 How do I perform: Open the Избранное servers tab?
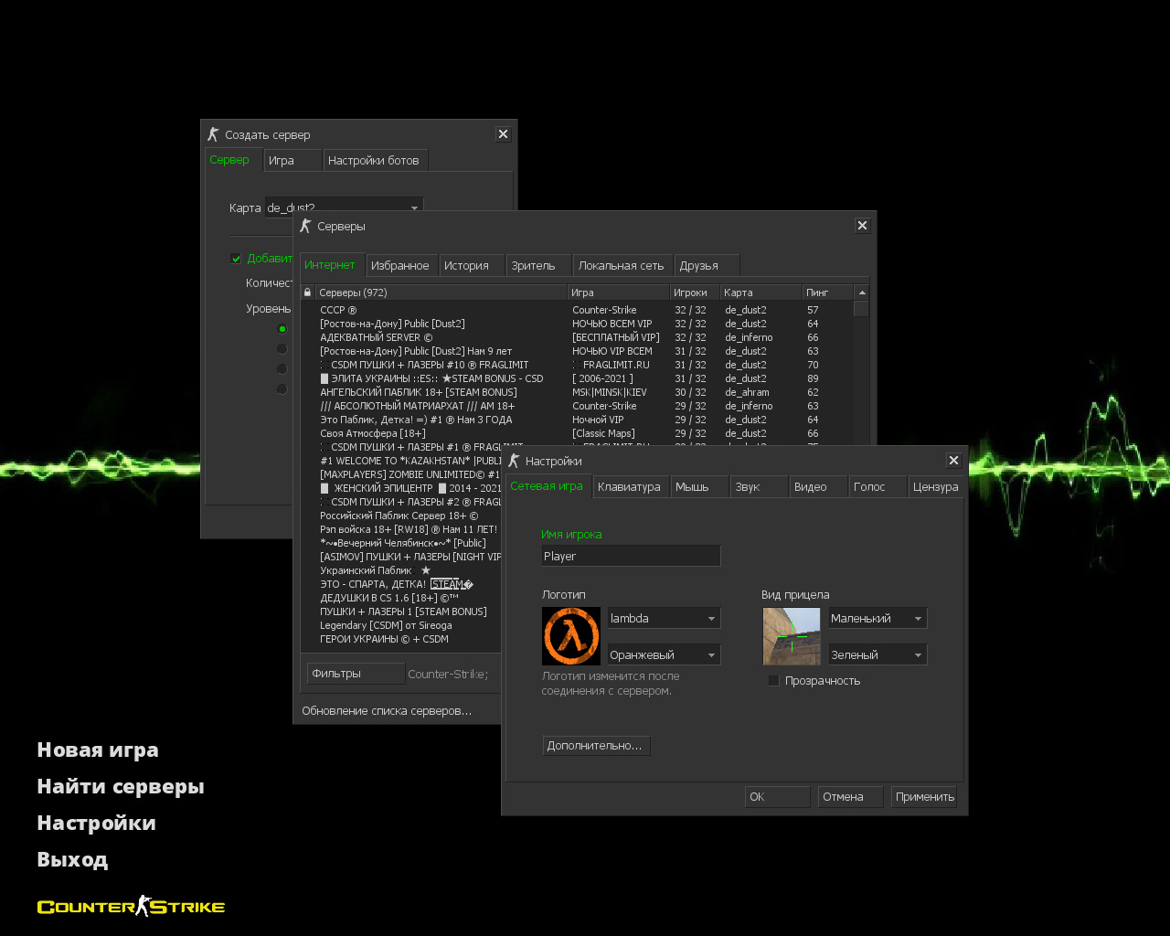point(399,266)
